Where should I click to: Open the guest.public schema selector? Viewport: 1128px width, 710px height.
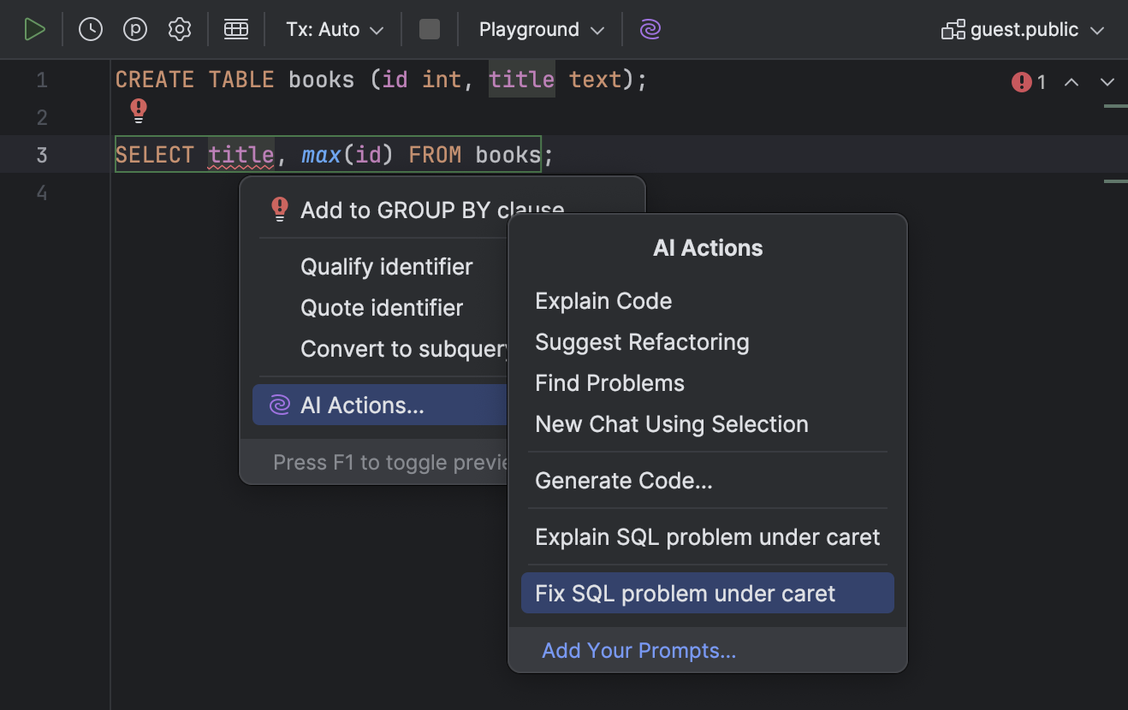coord(1023,30)
